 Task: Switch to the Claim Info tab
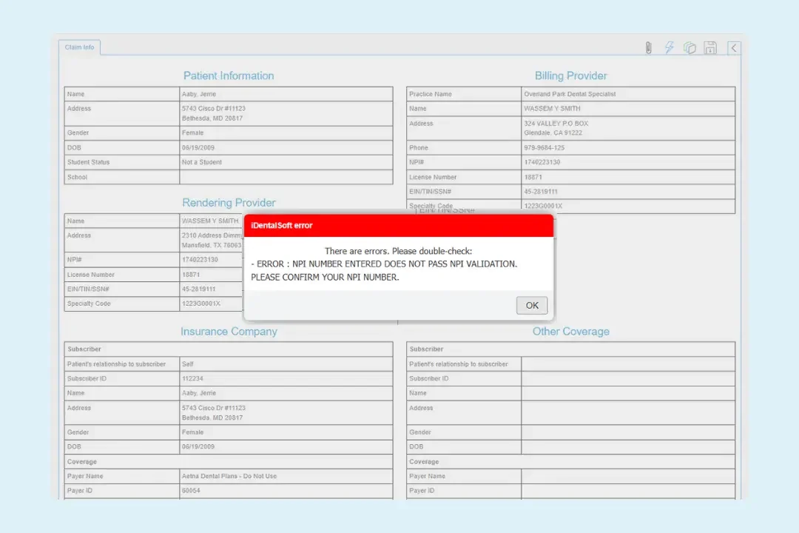coord(78,47)
